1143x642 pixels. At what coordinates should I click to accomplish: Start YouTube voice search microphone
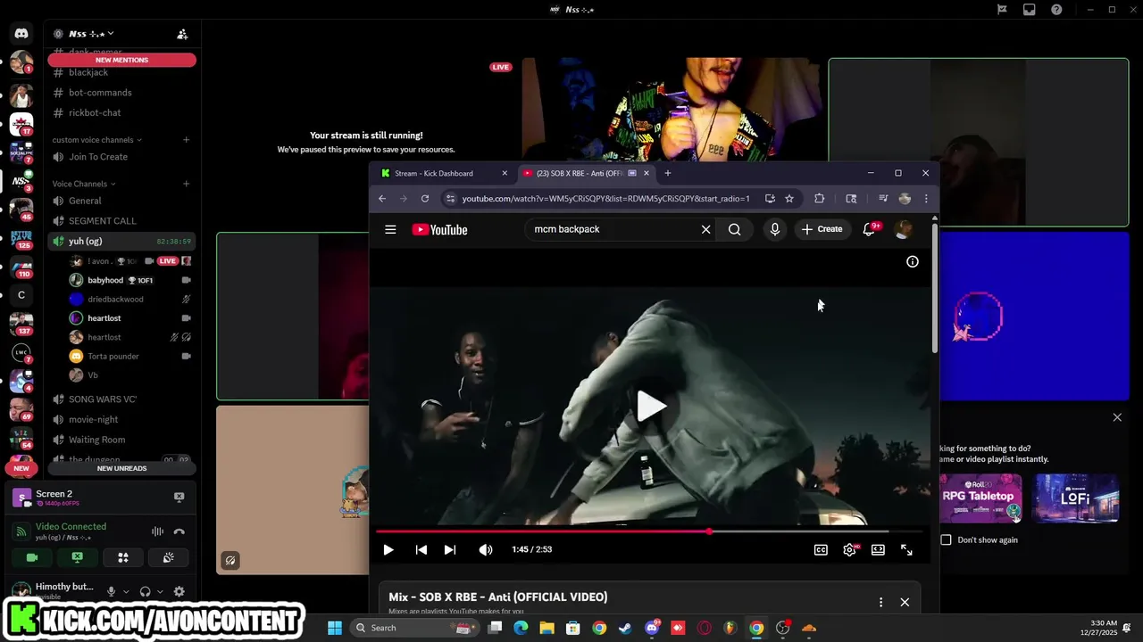pos(774,229)
